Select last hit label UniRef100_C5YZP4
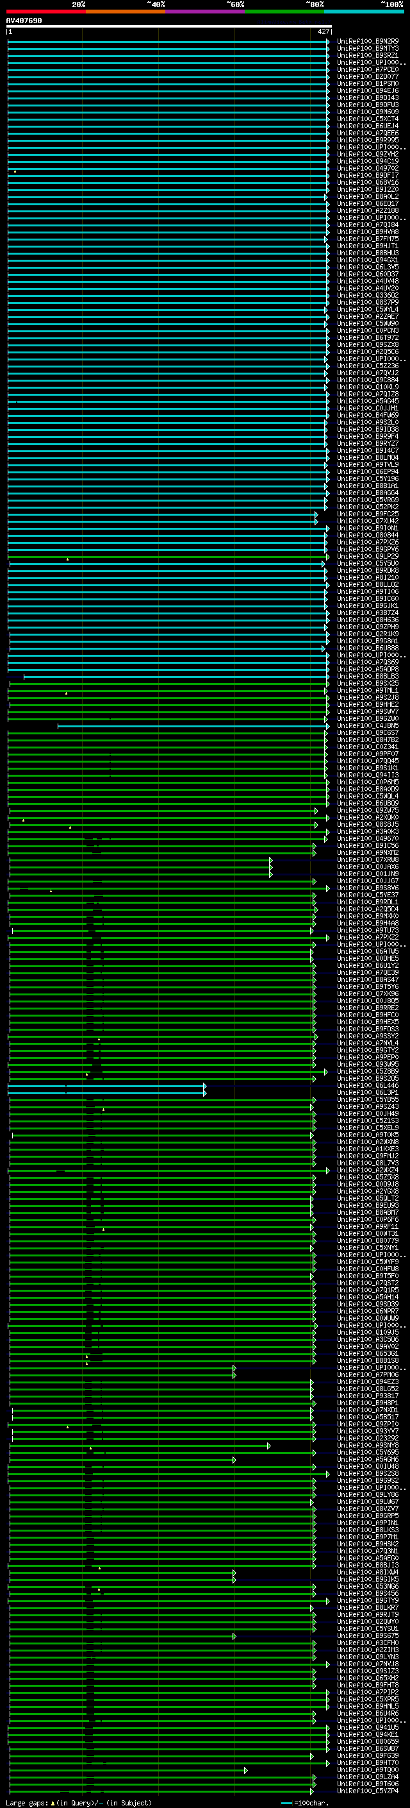The width and height of the screenshot is (410, 1808). [368, 1791]
